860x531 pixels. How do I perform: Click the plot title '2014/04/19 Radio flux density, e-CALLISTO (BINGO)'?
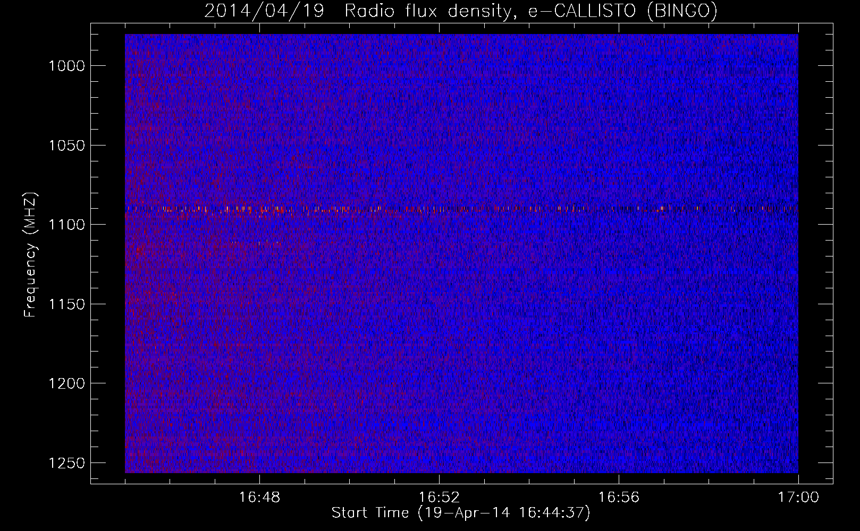pos(461,11)
